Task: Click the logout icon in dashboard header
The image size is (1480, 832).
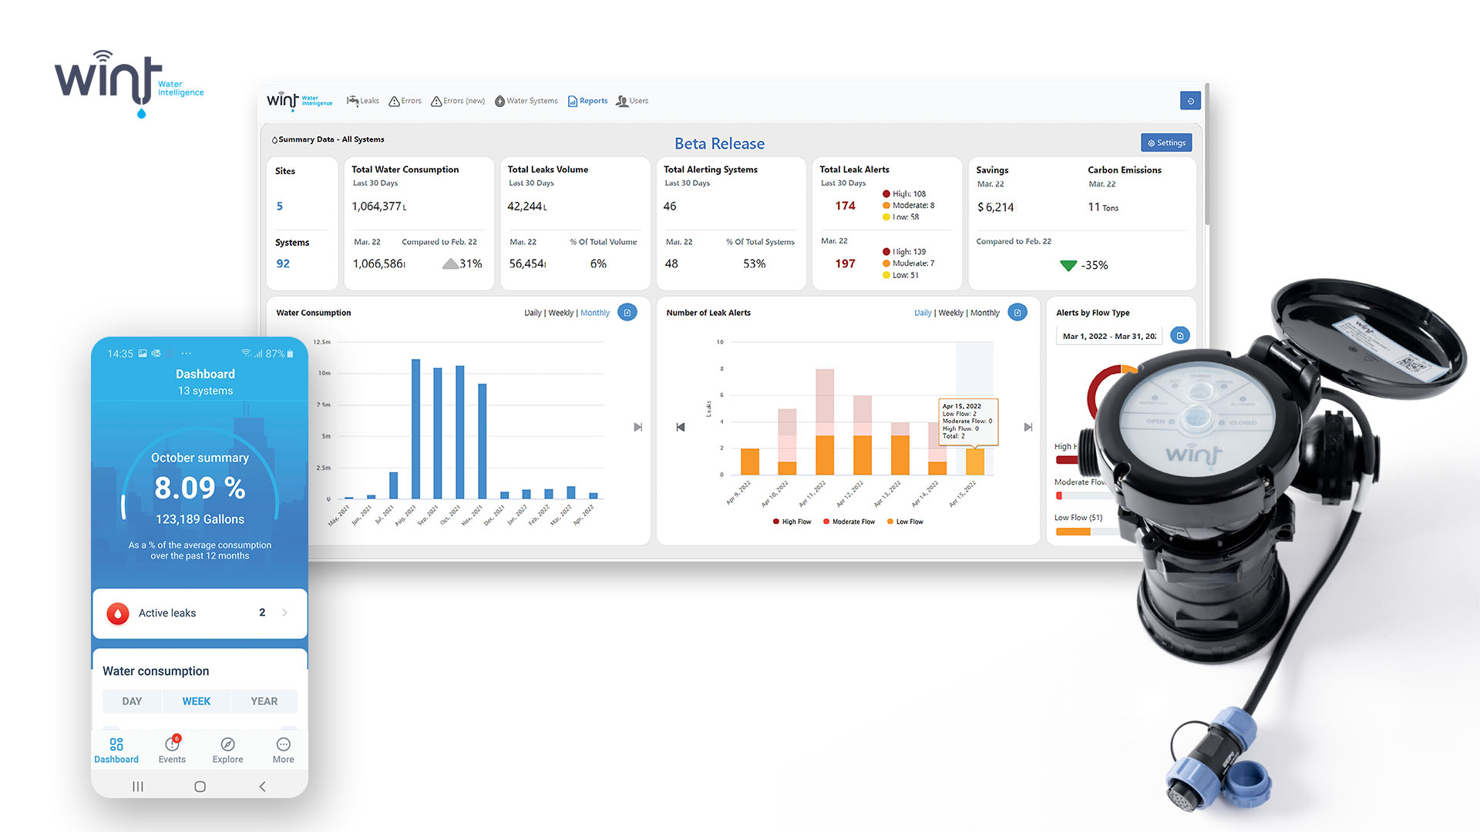Action: 1190,101
